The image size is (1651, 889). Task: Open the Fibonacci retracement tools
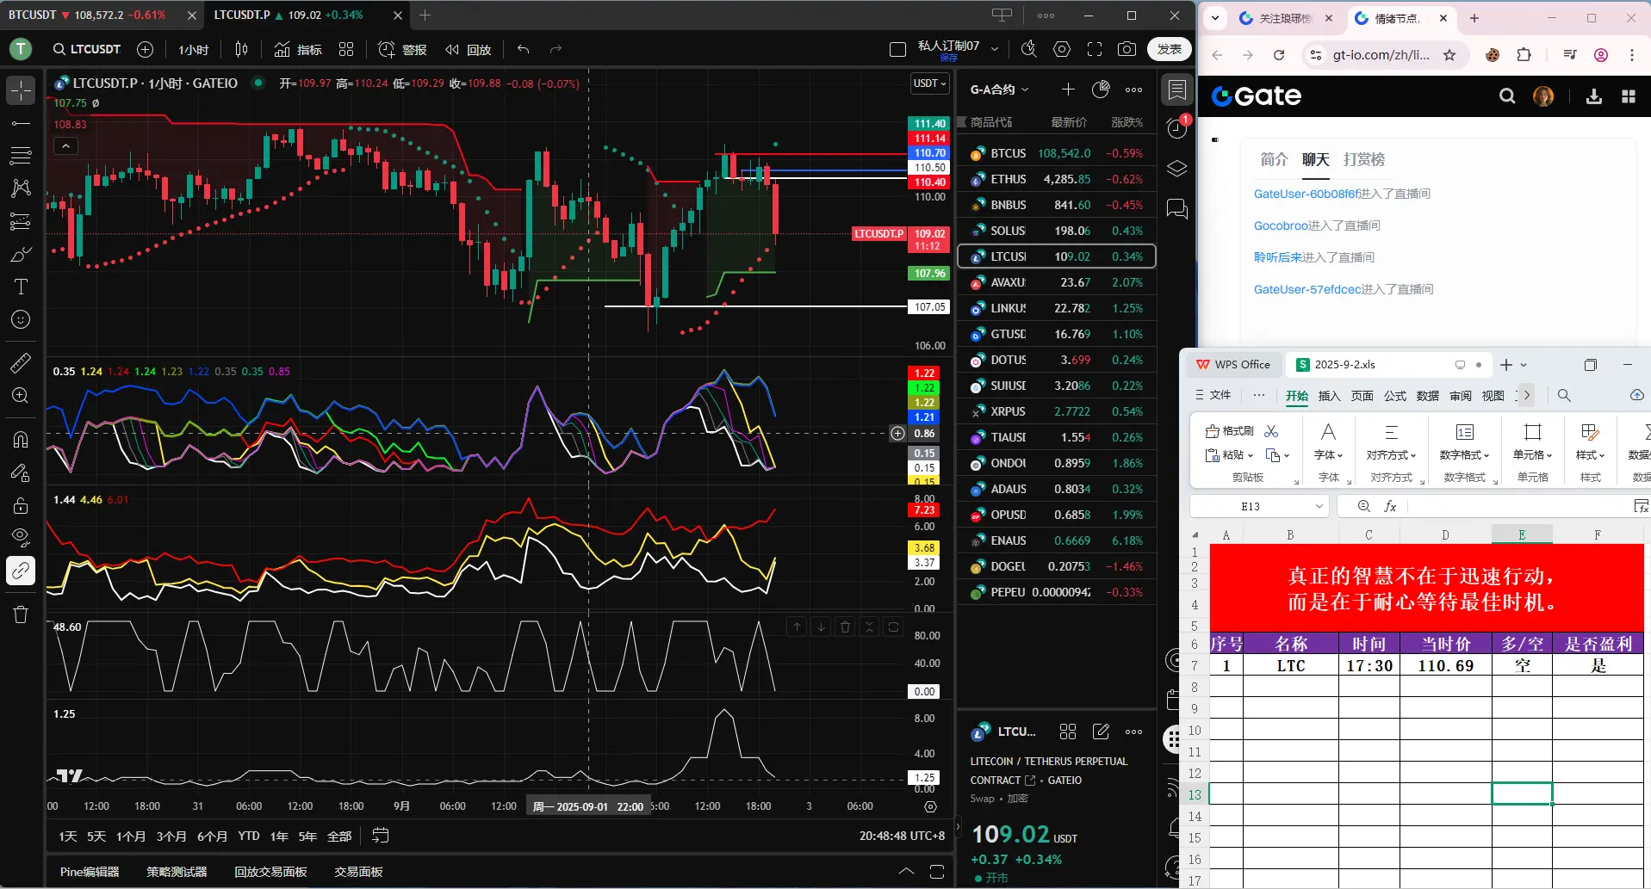[x=21, y=156]
